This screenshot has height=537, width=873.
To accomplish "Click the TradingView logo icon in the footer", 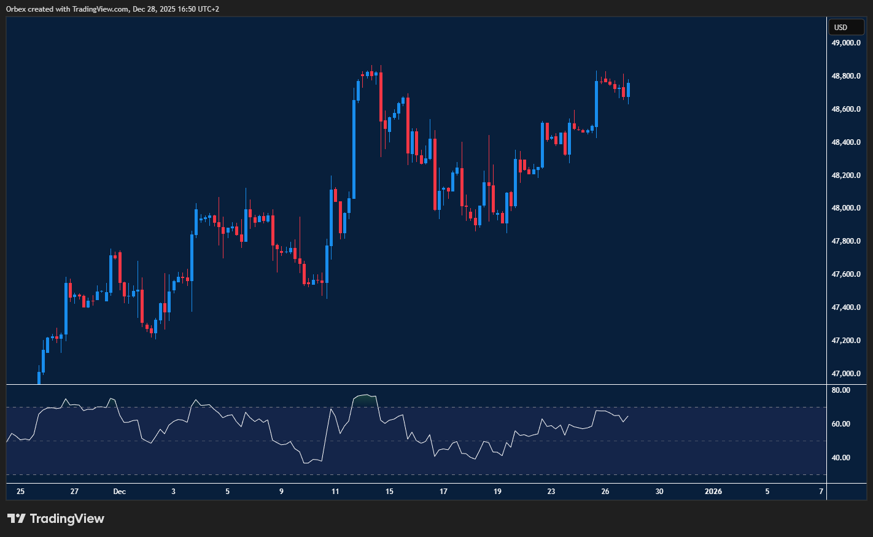I will coord(17,519).
